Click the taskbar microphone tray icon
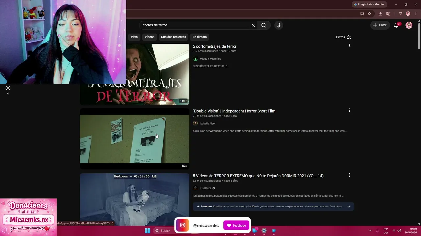 377,231
